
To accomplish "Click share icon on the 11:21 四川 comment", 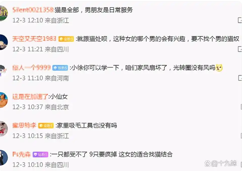I will point(240,49).
